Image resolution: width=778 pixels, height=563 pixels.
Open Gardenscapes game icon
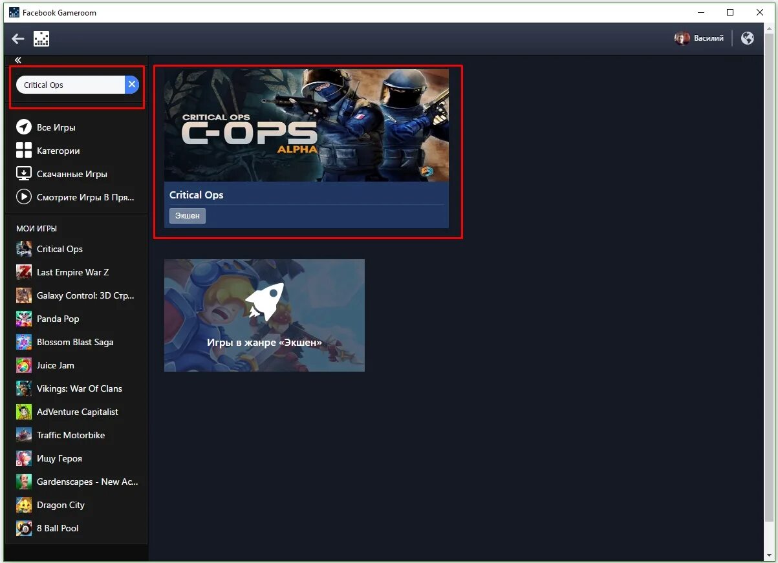pyautogui.click(x=24, y=482)
